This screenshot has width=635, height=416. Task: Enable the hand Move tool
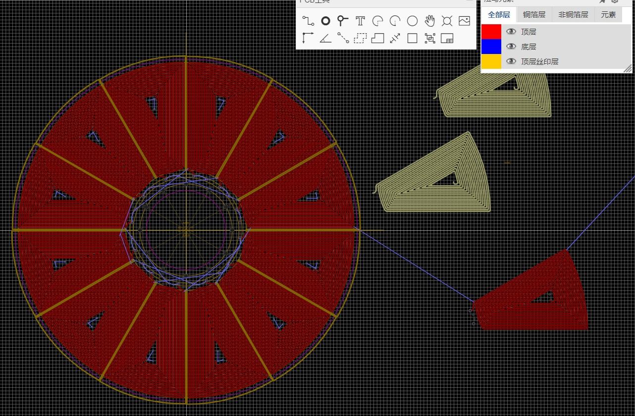(x=429, y=21)
